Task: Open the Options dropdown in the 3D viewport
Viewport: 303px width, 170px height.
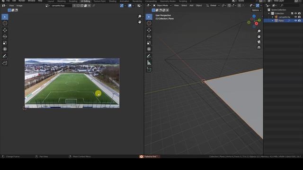Action: click(257, 10)
